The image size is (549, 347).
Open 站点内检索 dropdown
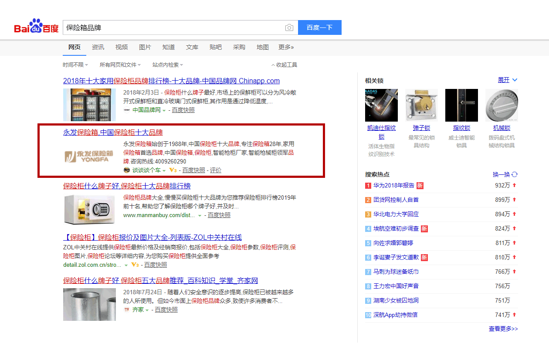(x=167, y=65)
